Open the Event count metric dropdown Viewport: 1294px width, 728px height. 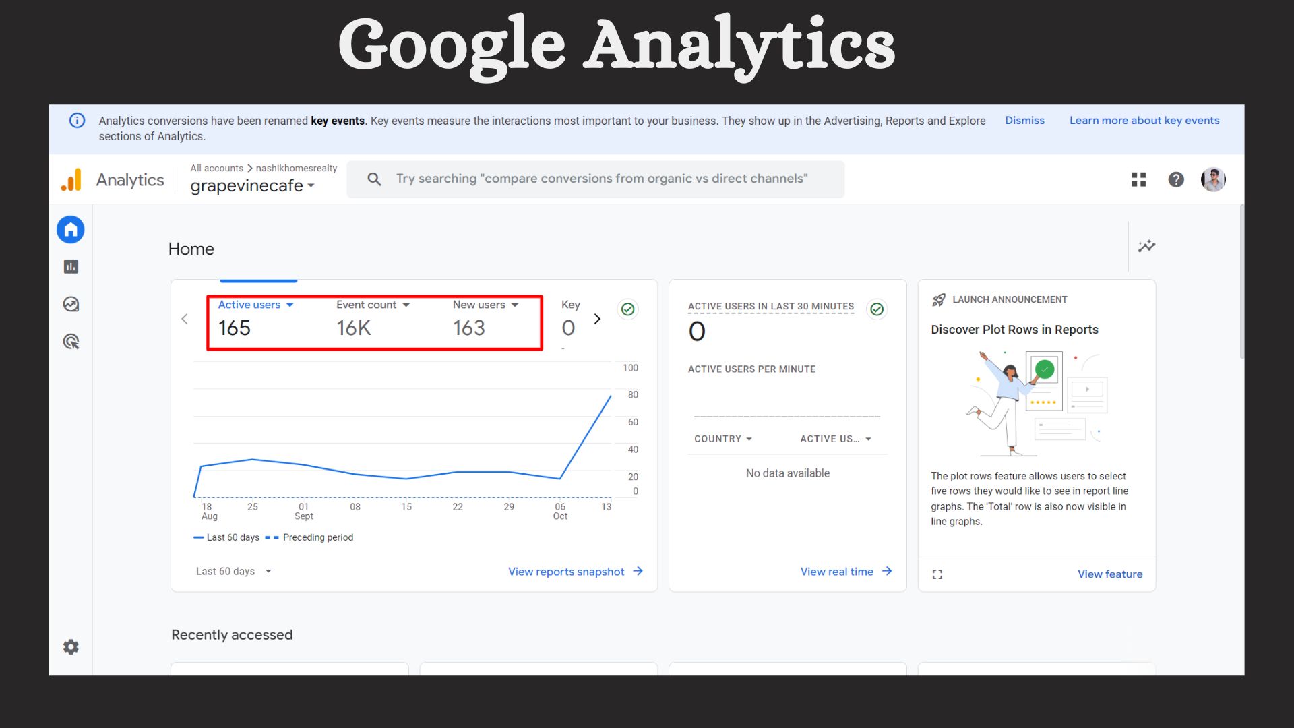[x=373, y=305]
